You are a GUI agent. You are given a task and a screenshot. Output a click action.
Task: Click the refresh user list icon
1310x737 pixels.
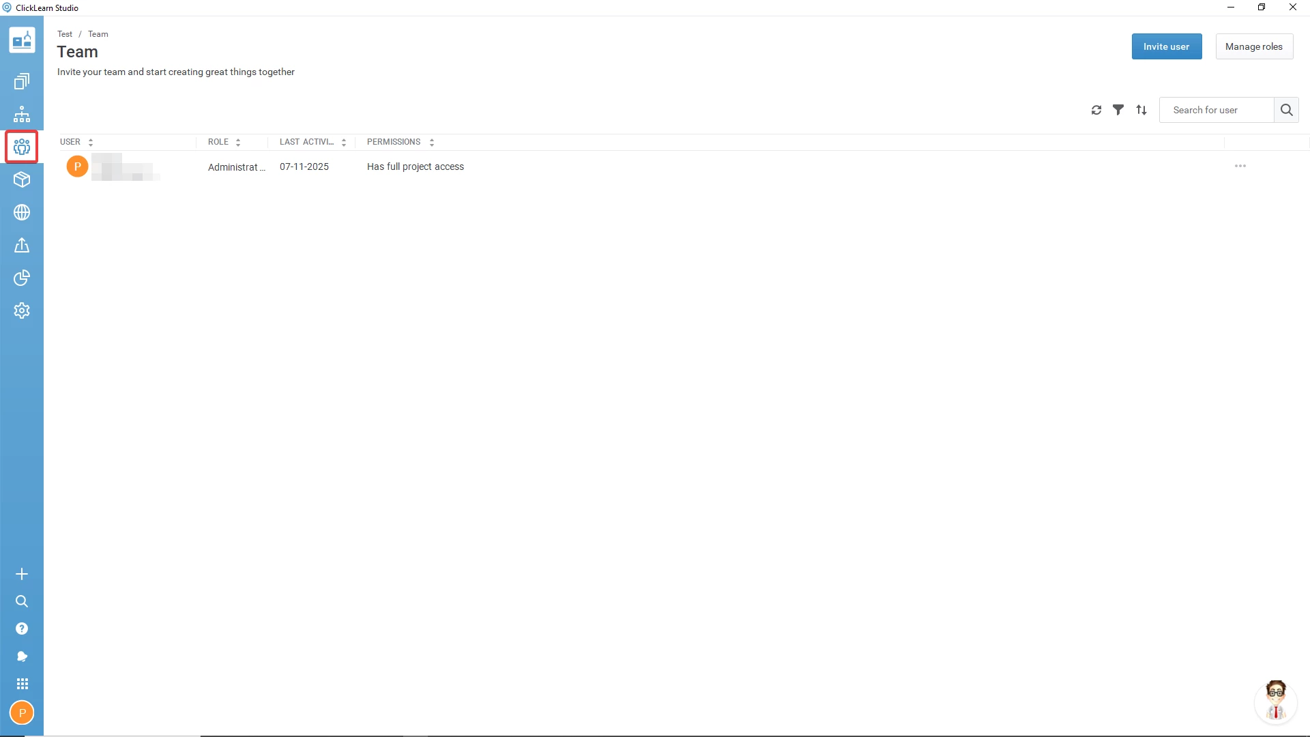[1096, 110]
